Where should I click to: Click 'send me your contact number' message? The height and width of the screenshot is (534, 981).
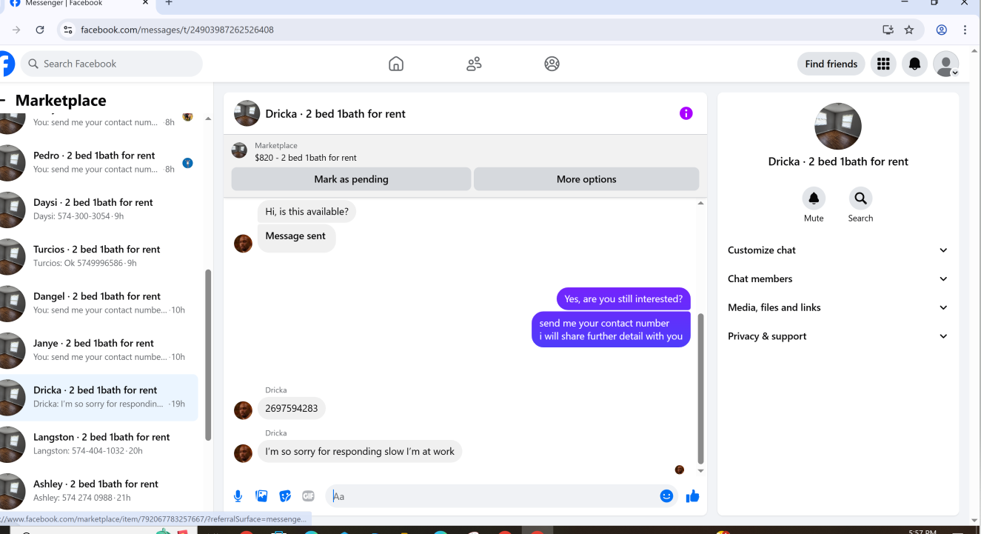tap(611, 330)
